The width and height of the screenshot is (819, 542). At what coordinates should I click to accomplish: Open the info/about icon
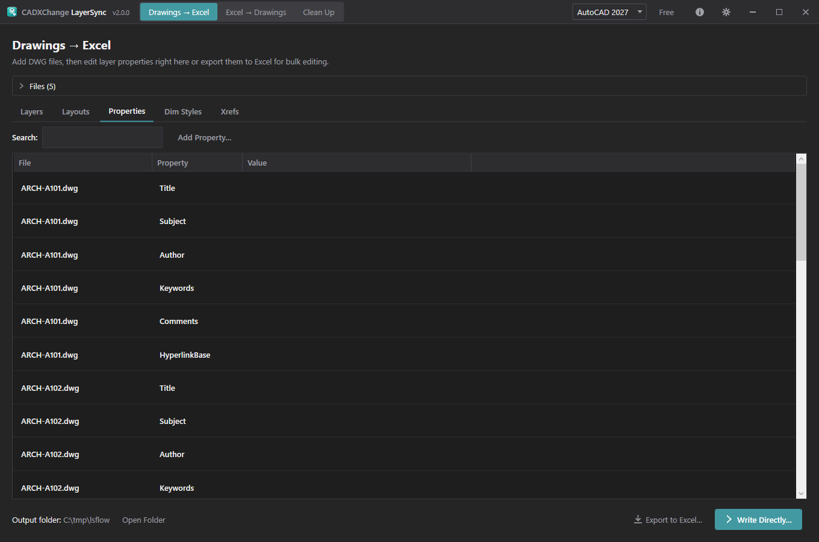point(700,12)
